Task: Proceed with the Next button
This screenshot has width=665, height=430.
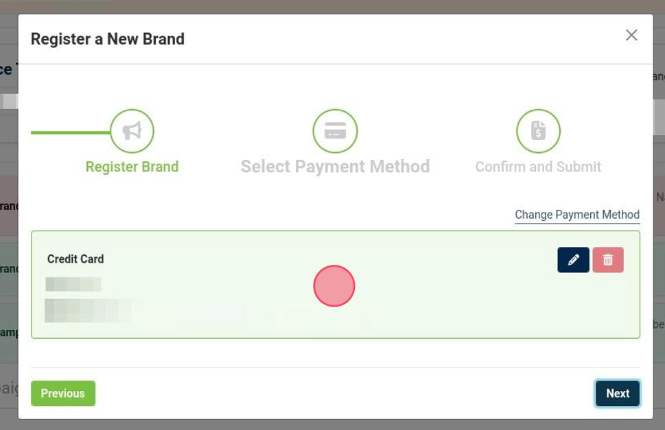Action: pos(617,394)
